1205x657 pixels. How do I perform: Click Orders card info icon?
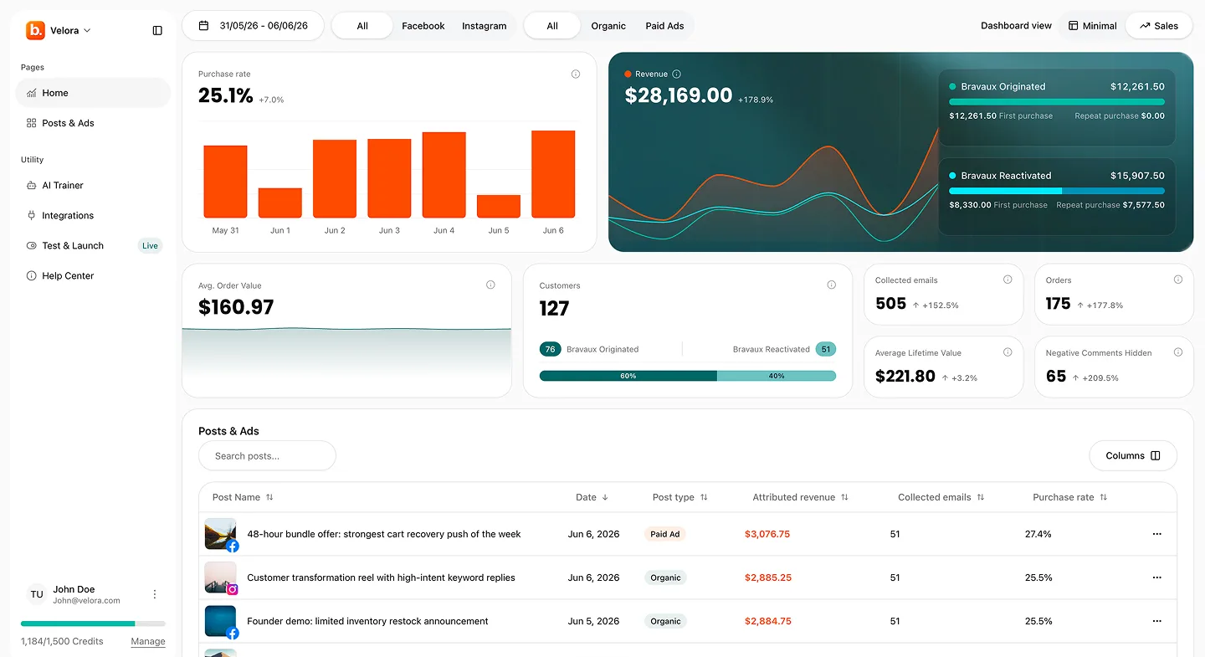(x=1178, y=280)
